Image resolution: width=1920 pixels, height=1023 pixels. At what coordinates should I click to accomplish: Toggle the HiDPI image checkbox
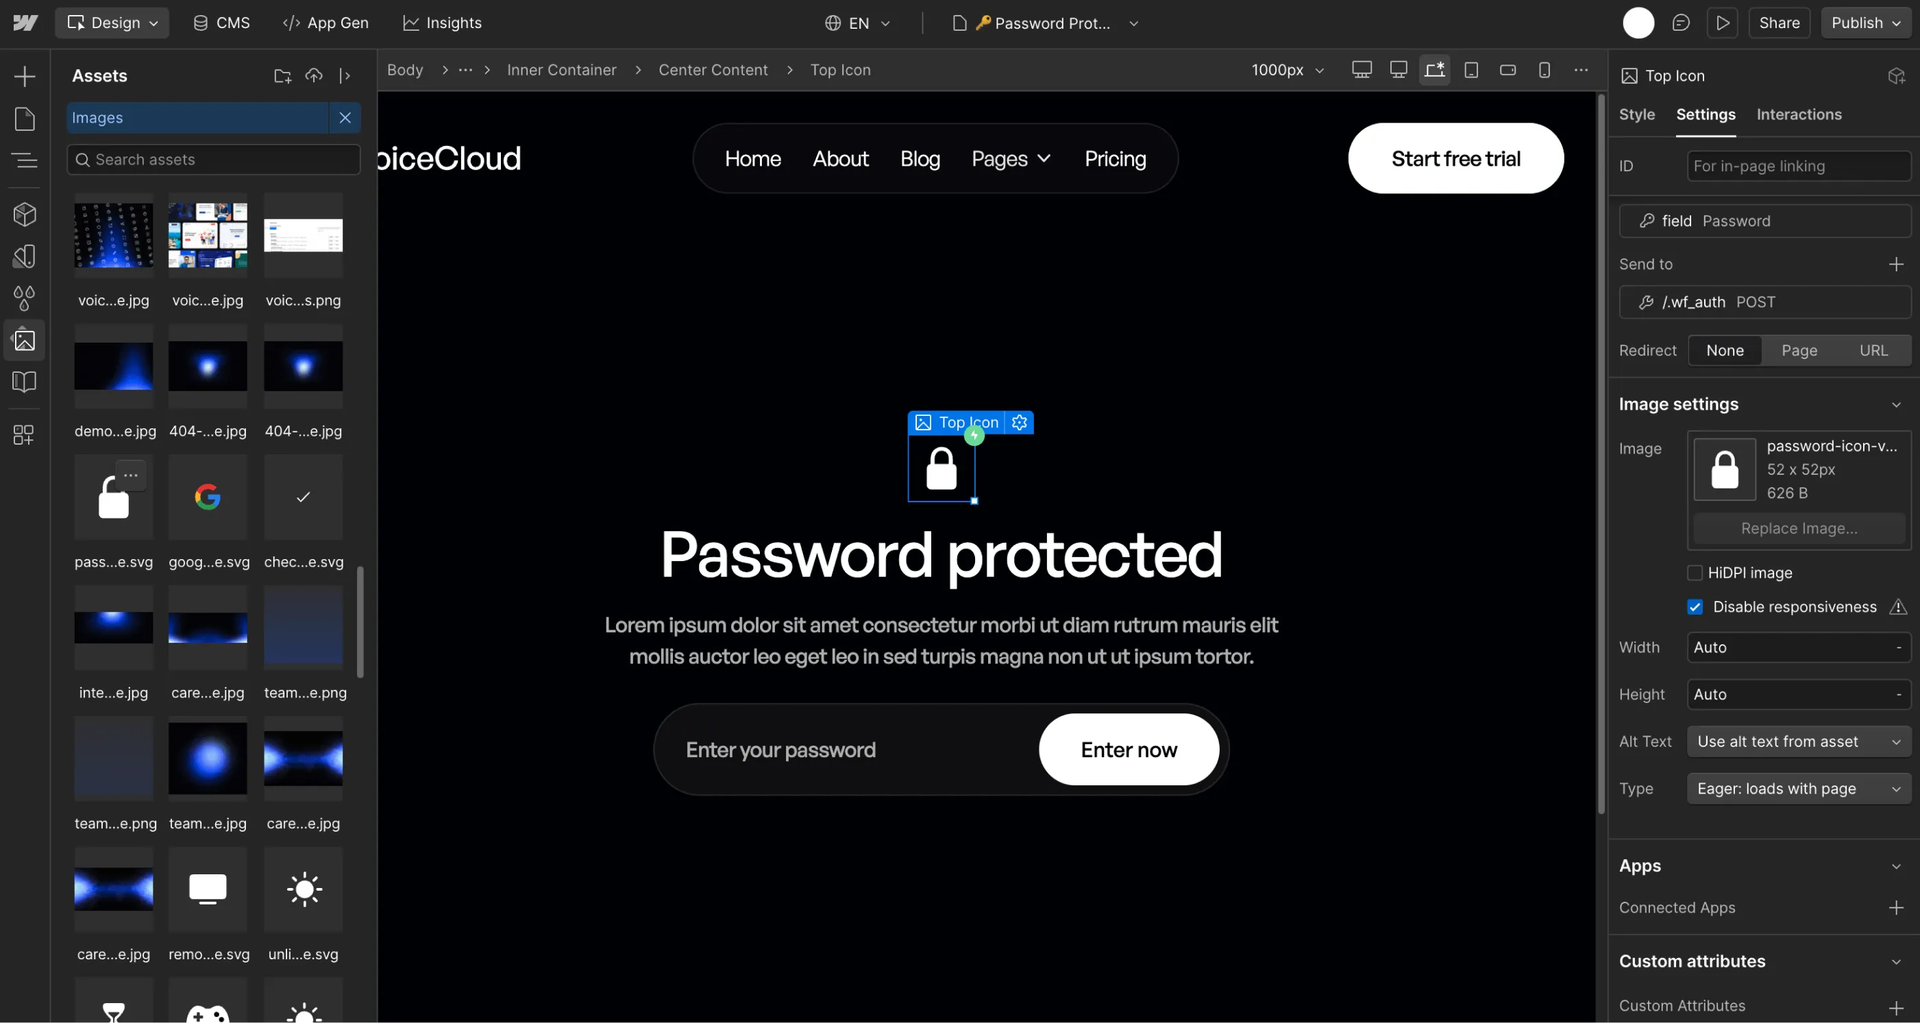pyautogui.click(x=1695, y=573)
